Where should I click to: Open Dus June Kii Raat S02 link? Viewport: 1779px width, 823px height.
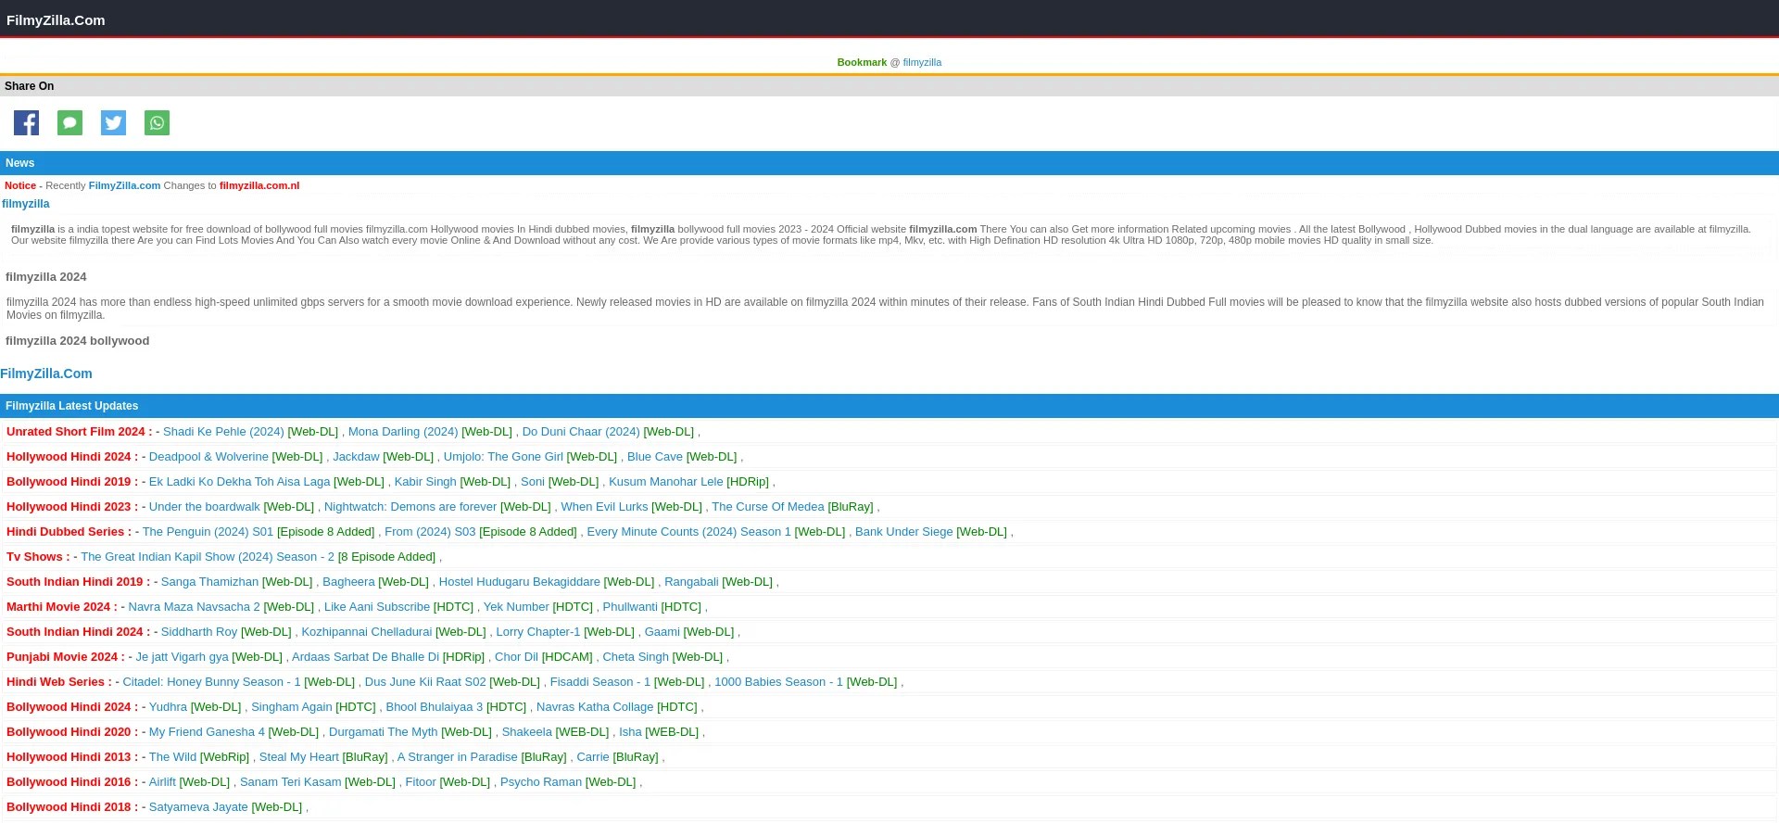tap(425, 682)
